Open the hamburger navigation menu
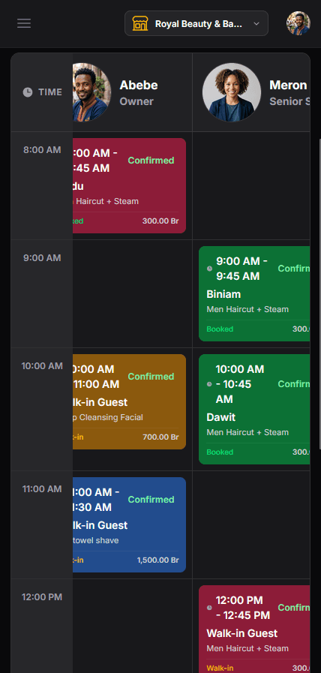This screenshot has height=673, width=321. point(24,23)
